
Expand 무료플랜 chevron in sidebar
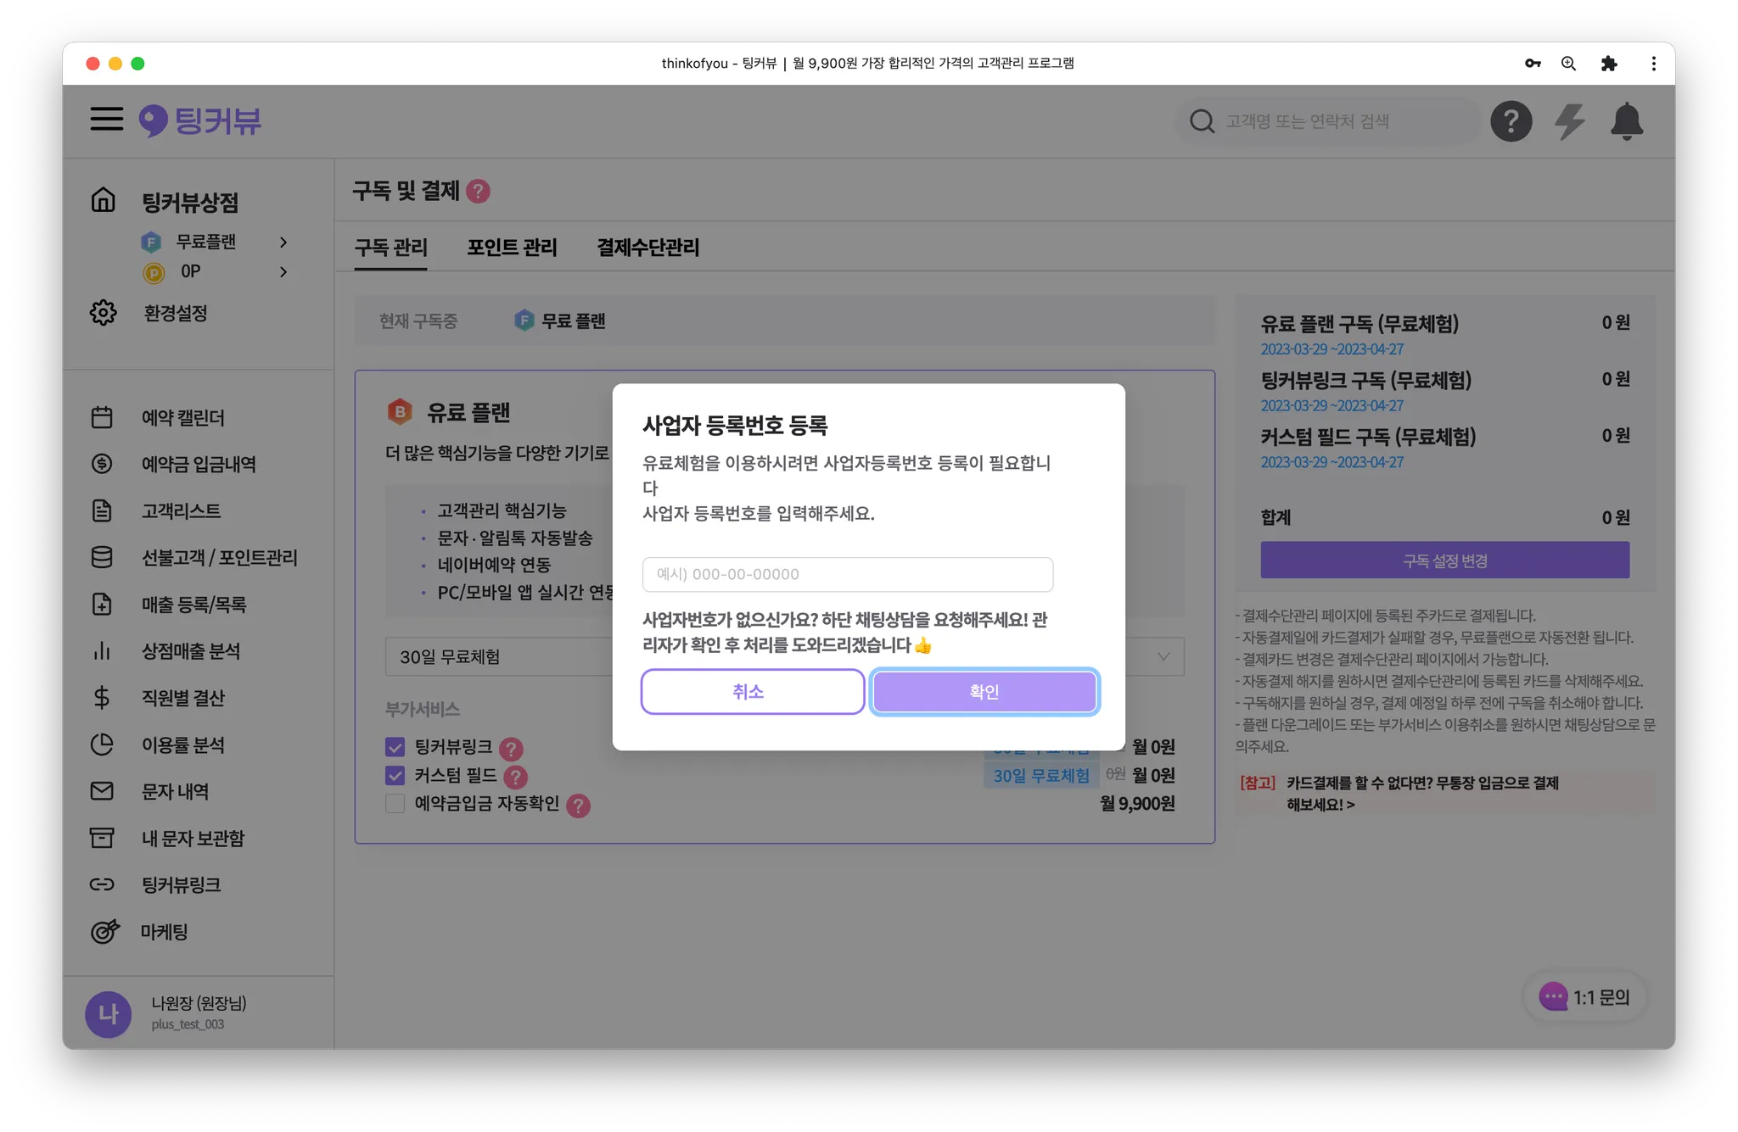click(283, 243)
